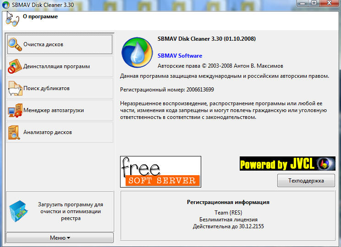Follow the SBMAV Software link
The height and width of the screenshot is (247, 341).
tap(180, 56)
